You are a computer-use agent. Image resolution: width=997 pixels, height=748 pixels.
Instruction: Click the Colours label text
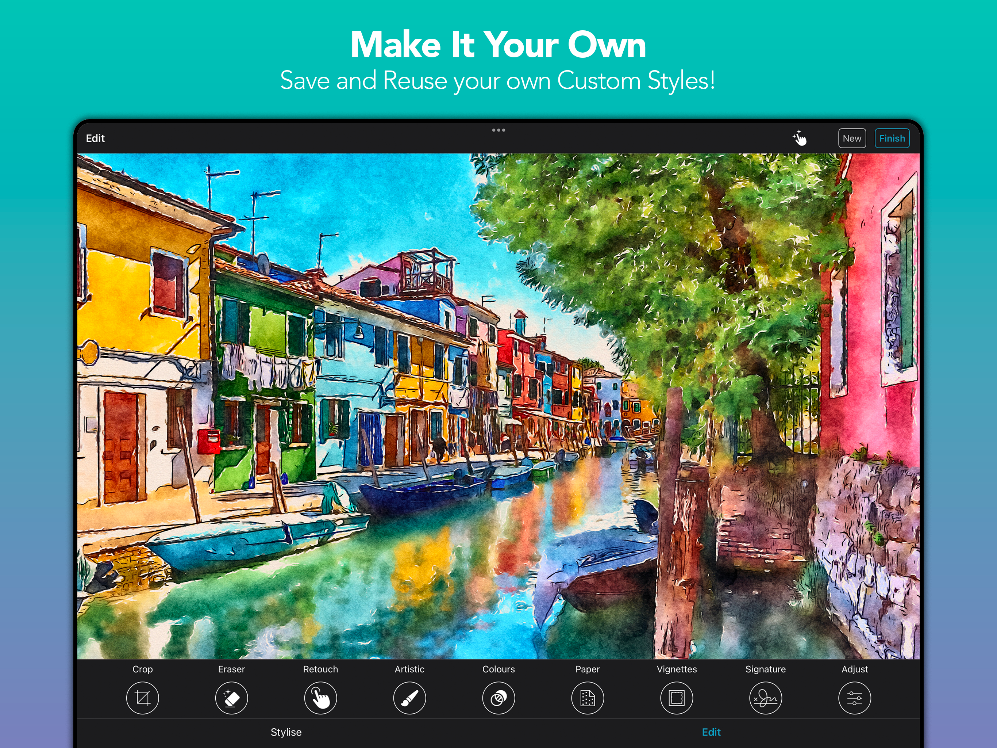[498, 669]
